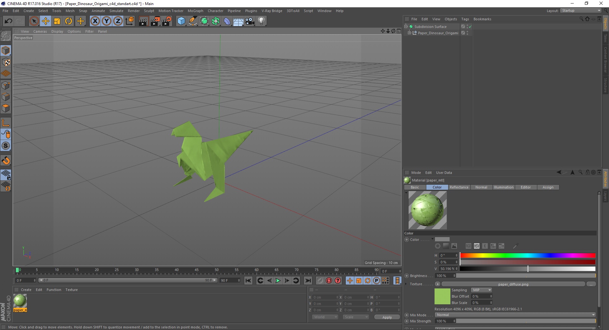
Task: Activate the Scale tool
Action: 57,21
